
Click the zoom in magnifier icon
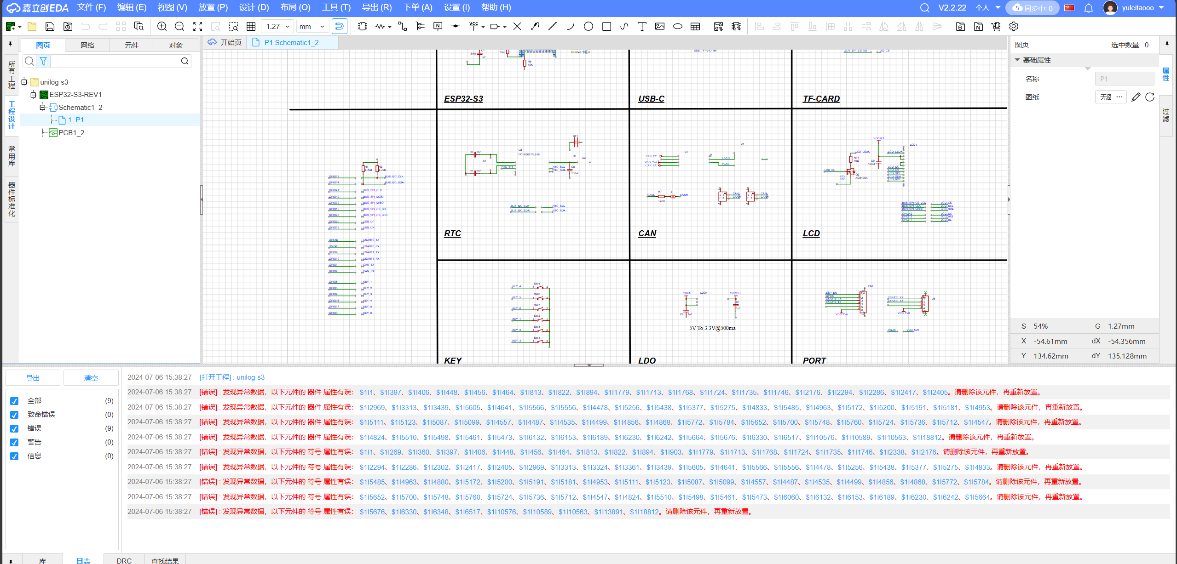click(x=162, y=27)
